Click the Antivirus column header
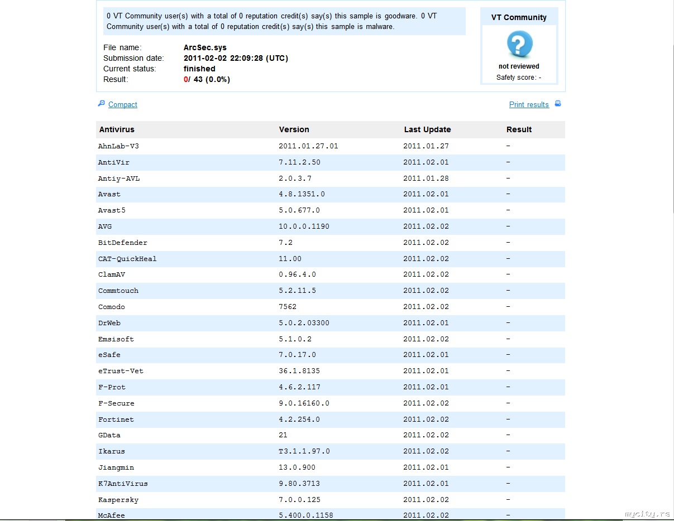Image resolution: width=674 pixels, height=521 pixels. coord(117,129)
